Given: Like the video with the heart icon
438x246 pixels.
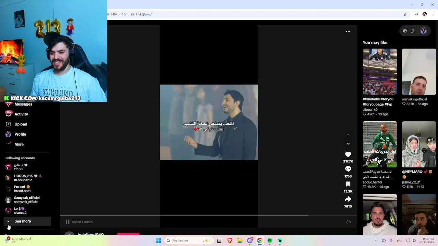Looking at the screenshot, I should (348, 154).
